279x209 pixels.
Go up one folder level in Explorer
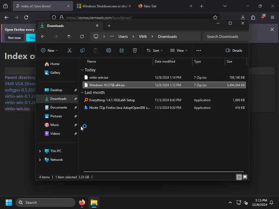(x=69, y=36)
